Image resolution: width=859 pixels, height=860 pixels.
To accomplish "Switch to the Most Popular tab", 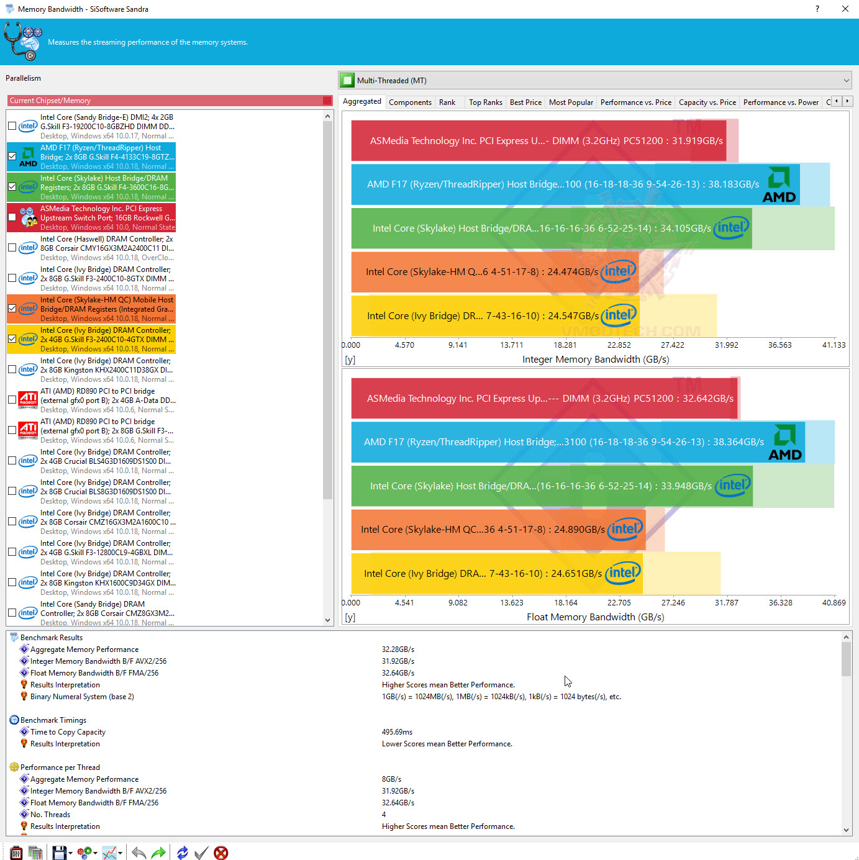I will tap(571, 102).
